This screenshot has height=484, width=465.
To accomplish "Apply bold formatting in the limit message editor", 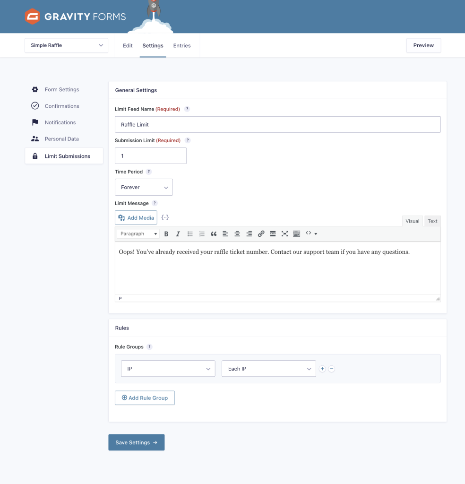I will (x=166, y=233).
